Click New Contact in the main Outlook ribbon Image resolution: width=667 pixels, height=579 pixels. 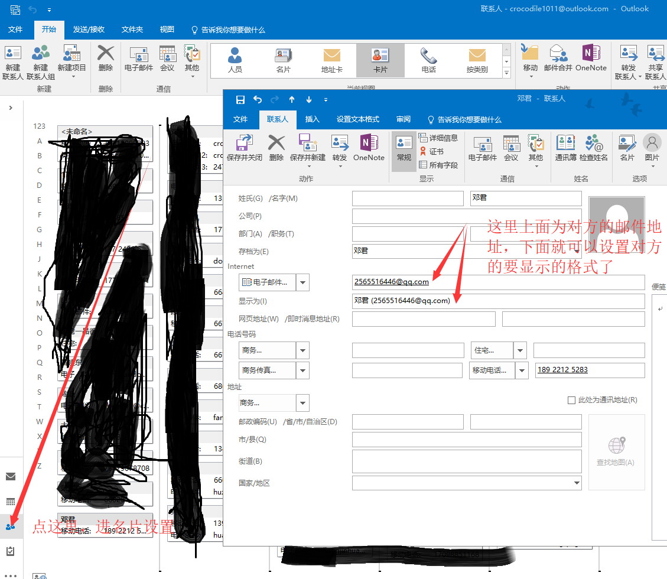tap(13, 63)
